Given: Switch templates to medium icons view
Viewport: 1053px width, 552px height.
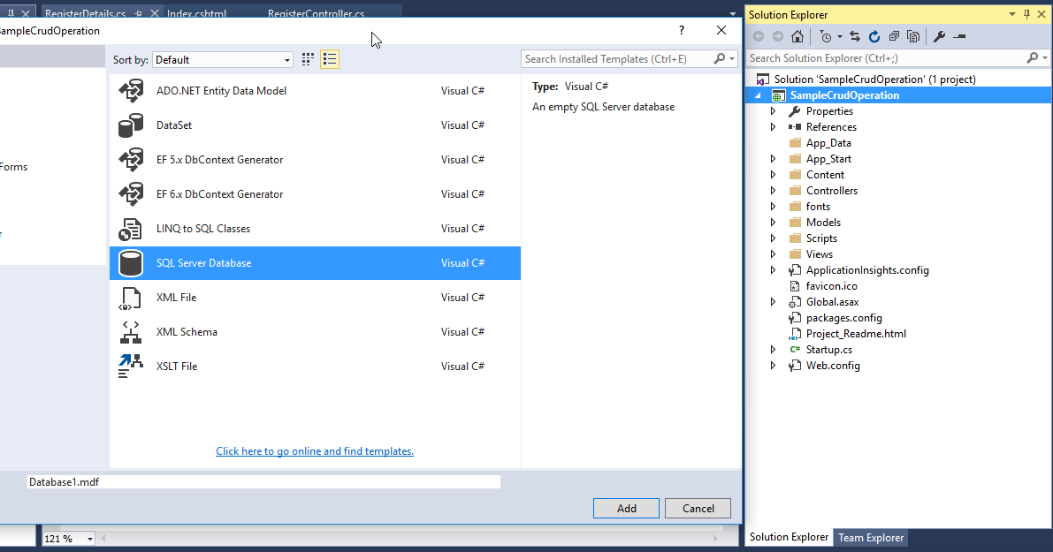Looking at the screenshot, I should pos(307,58).
